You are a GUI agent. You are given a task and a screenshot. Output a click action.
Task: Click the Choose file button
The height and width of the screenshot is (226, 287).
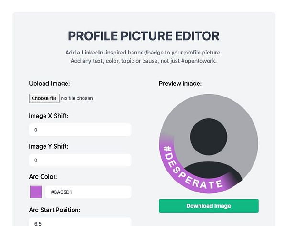click(44, 98)
